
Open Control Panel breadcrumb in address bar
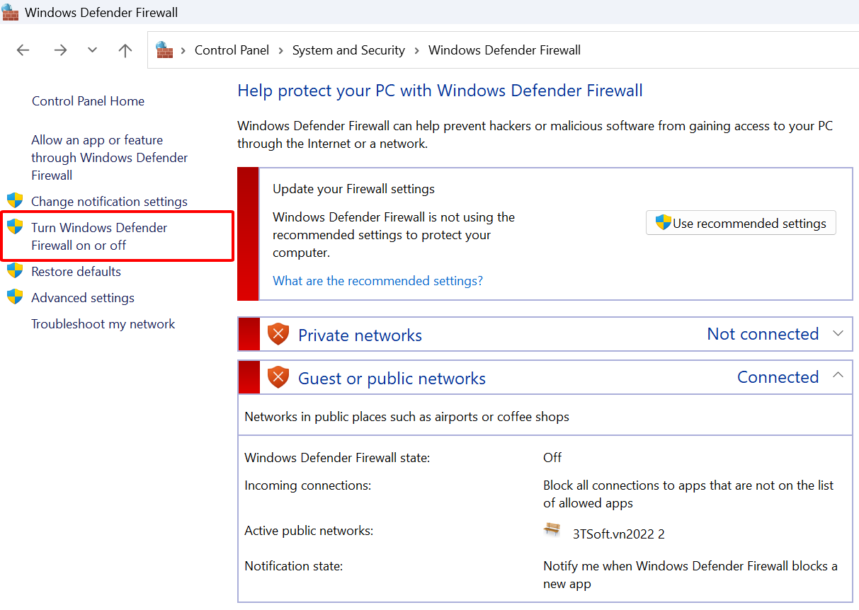pos(232,50)
